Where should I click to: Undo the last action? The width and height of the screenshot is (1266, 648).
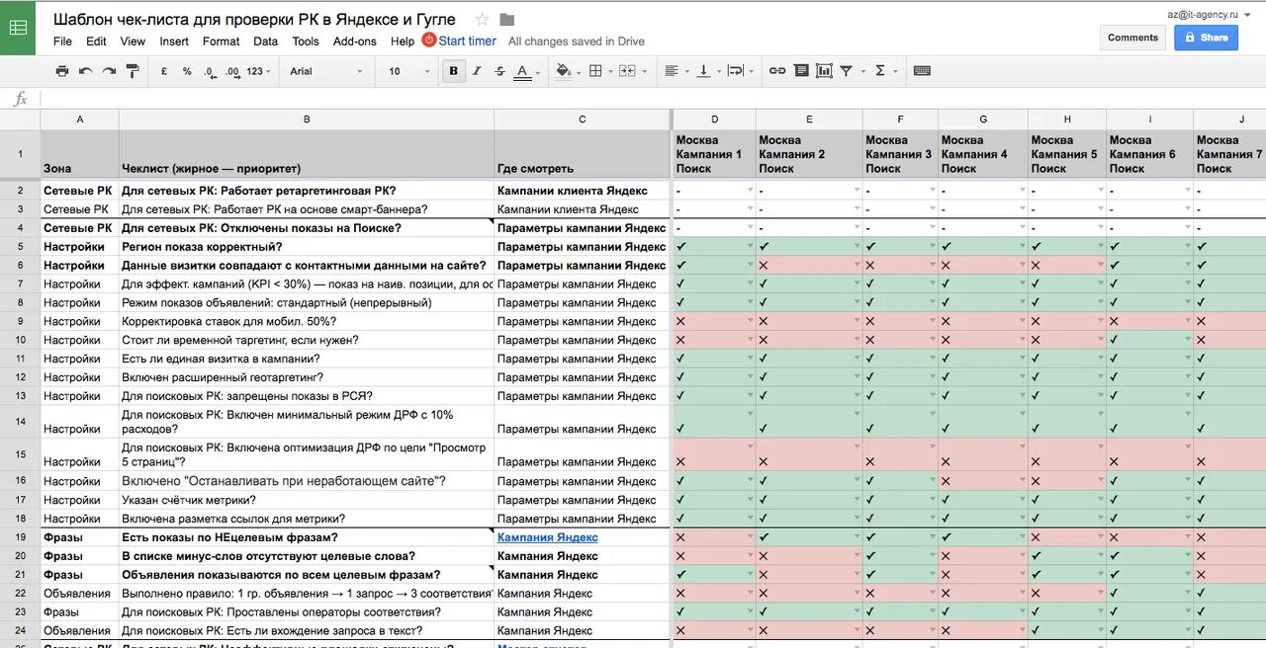(86, 71)
